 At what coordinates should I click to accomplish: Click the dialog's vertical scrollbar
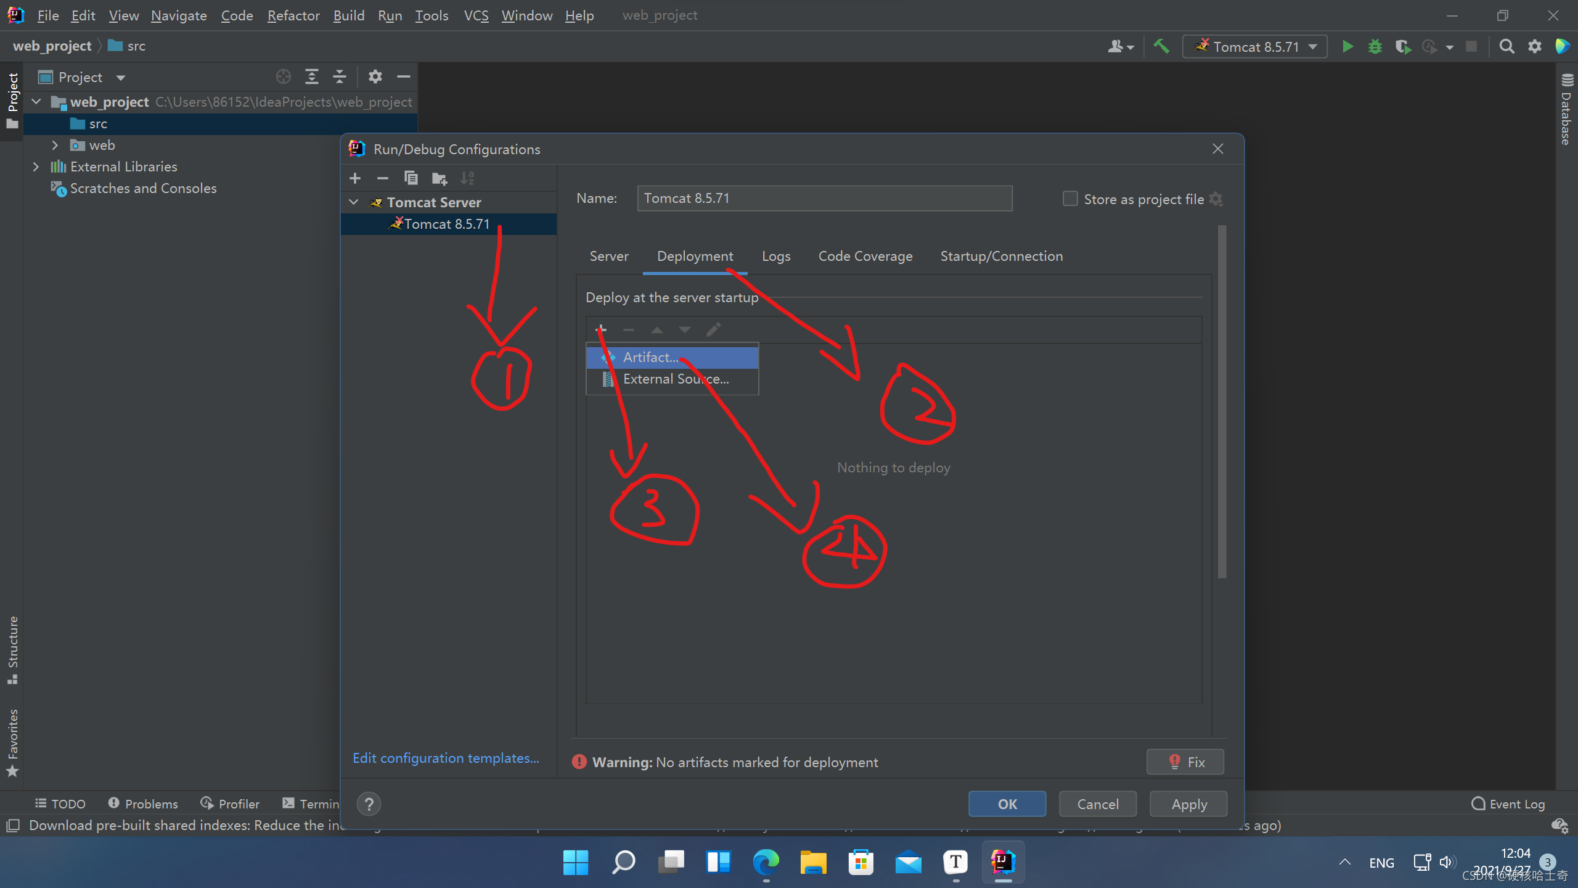tap(1222, 401)
